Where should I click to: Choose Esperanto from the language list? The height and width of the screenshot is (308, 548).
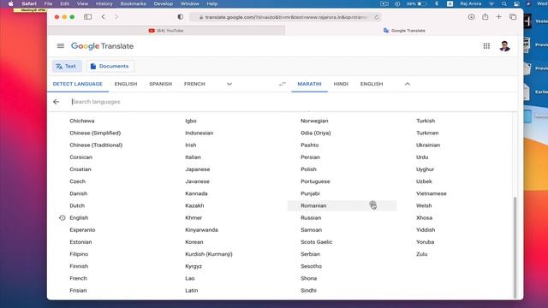coord(82,230)
